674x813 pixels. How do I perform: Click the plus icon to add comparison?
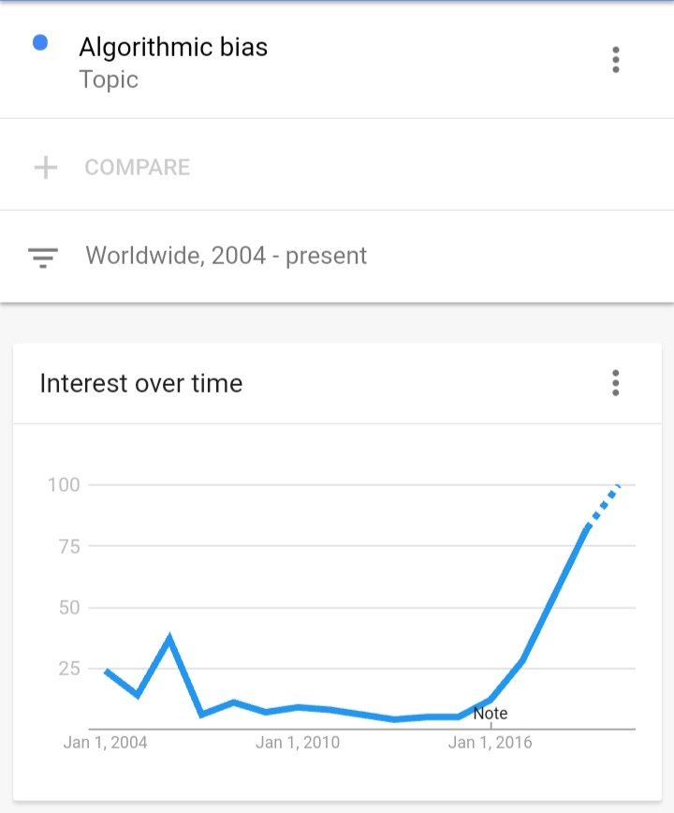(x=45, y=168)
